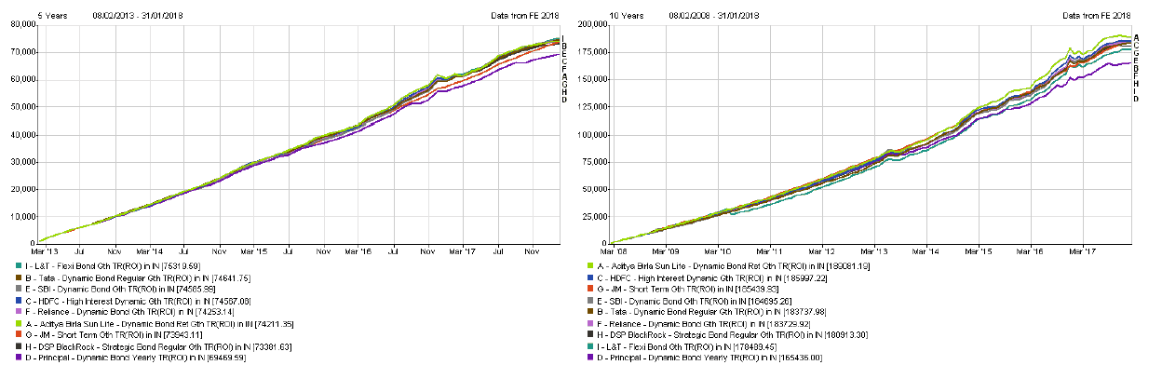Click the grey SBI swatch in 5-year legend

pyautogui.click(x=20, y=289)
